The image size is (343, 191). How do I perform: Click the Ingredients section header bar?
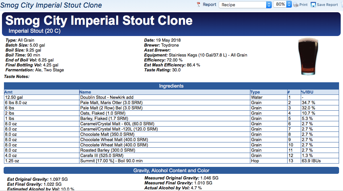[171, 86]
